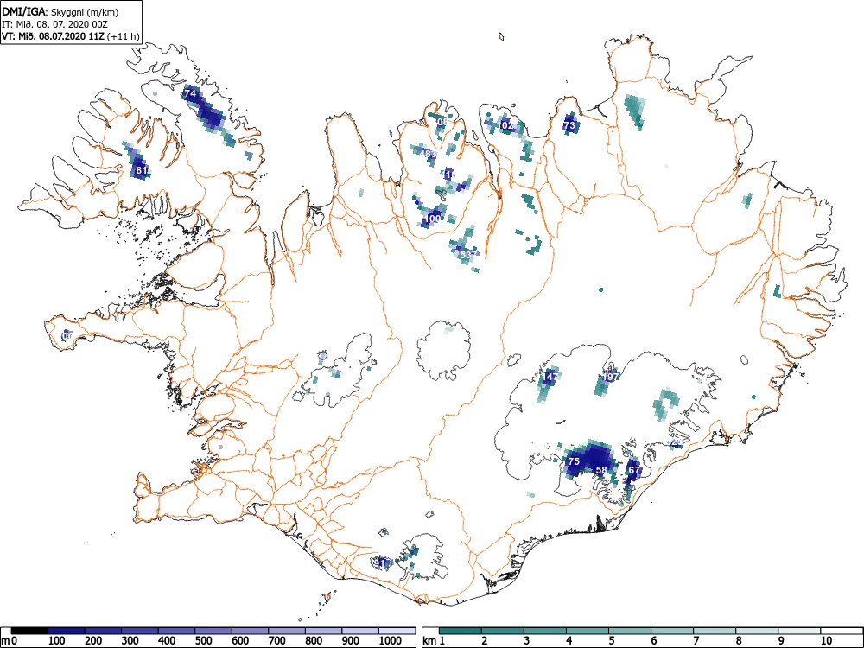Click the '75' visibility value in the southeast
Screen dimensions: 864x648
click(574, 461)
